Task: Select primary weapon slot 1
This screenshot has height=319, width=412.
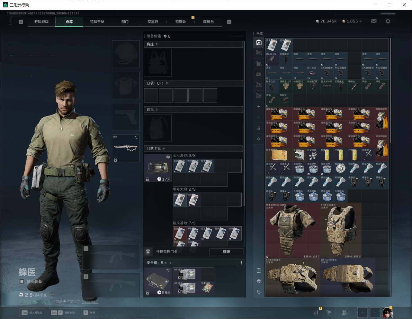Action: [x=111, y=257]
